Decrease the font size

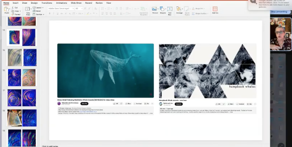coord(89,9)
